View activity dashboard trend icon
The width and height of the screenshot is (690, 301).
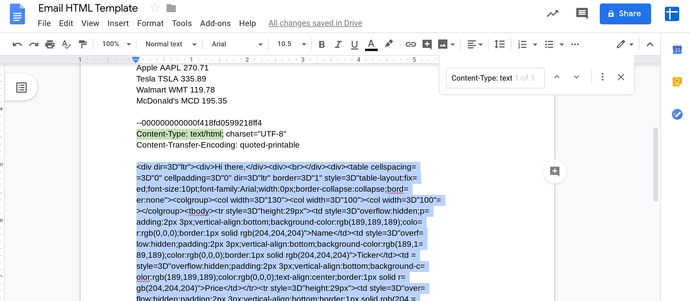tap(552, 13)
